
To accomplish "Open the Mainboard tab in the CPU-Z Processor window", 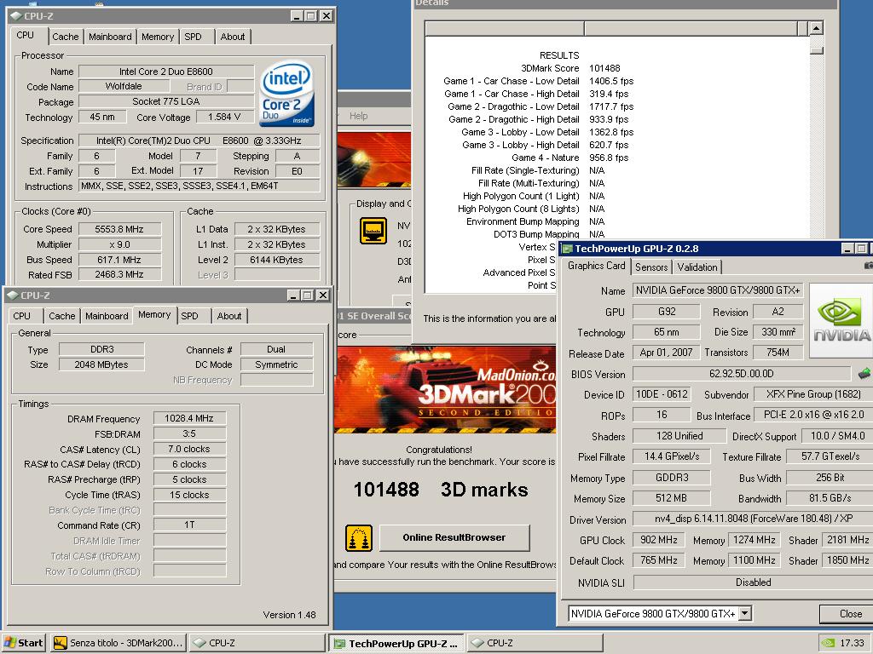I will (x=110, y=37).
